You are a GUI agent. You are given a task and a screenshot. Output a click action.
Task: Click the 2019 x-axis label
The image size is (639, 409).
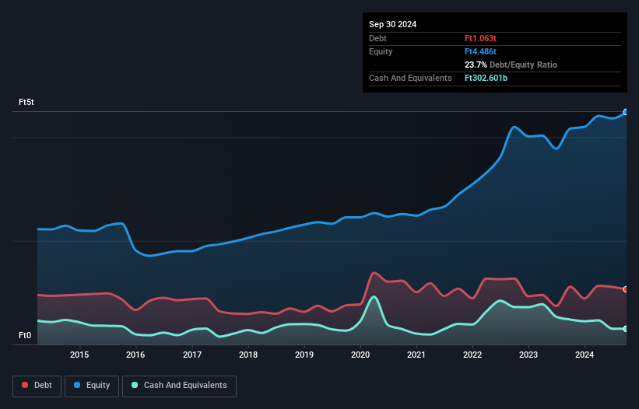point(304,355)
